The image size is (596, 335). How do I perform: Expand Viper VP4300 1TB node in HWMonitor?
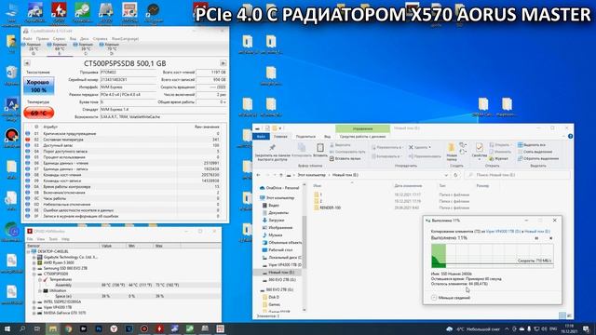click(x=34, y=307)
